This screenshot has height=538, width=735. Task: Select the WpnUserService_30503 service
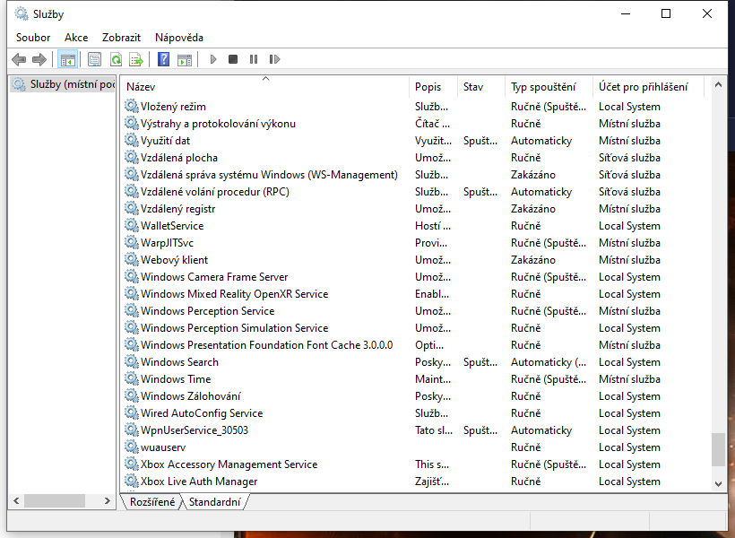tap(414, 430)
